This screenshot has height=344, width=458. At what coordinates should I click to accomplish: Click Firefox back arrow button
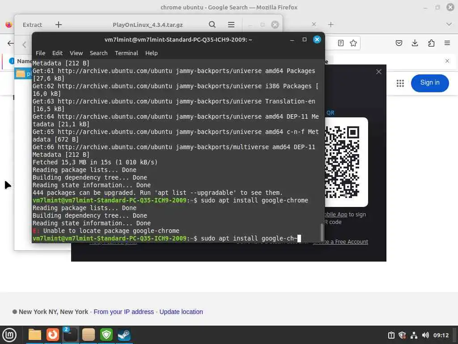[11, 43]
